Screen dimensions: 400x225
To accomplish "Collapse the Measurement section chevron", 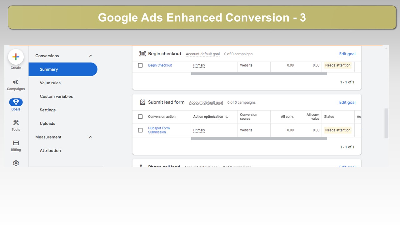I will (91, 137).
